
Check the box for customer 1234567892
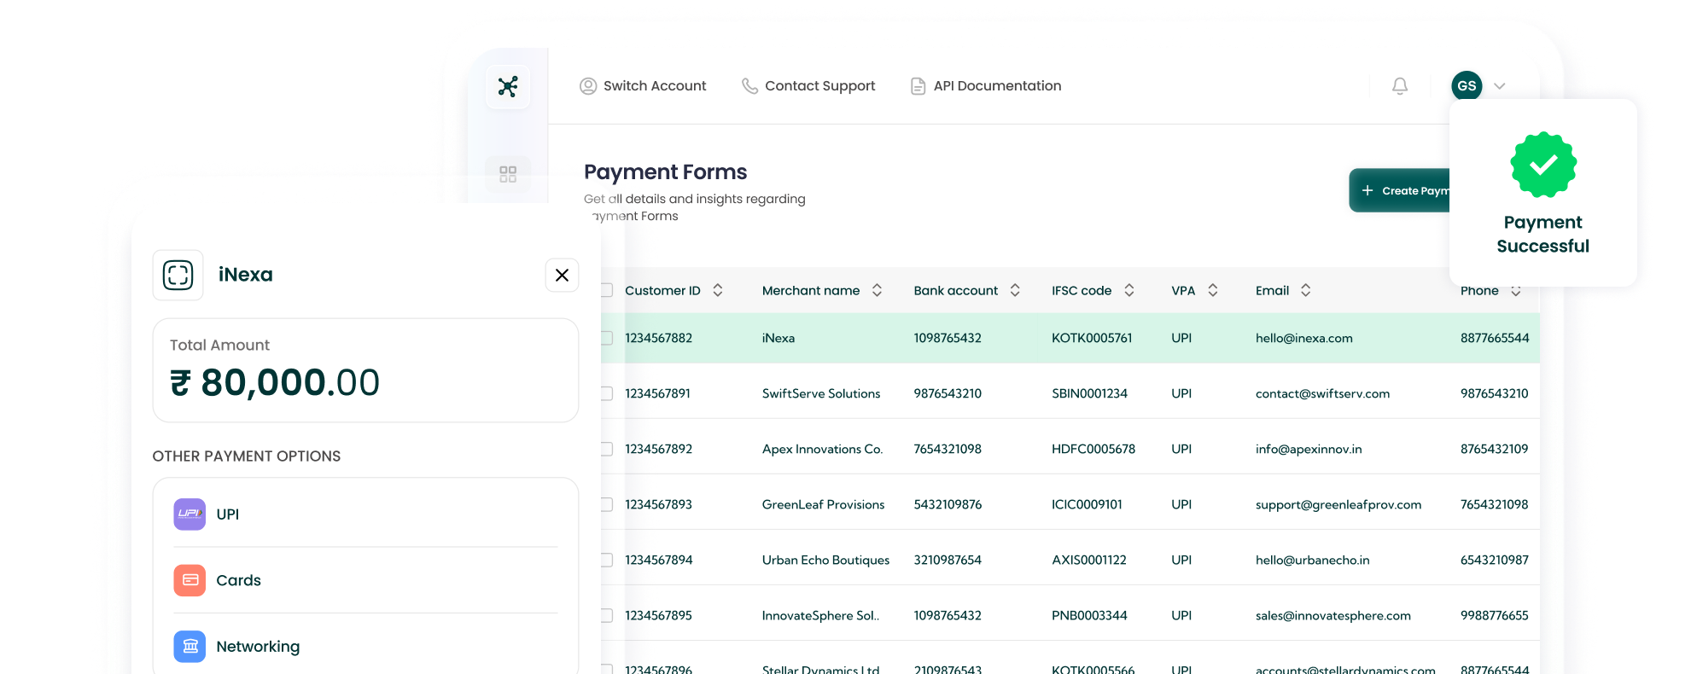pos(607,449)
